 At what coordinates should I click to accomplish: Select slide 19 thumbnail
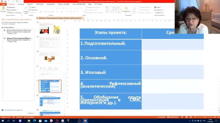coord(50,42)
